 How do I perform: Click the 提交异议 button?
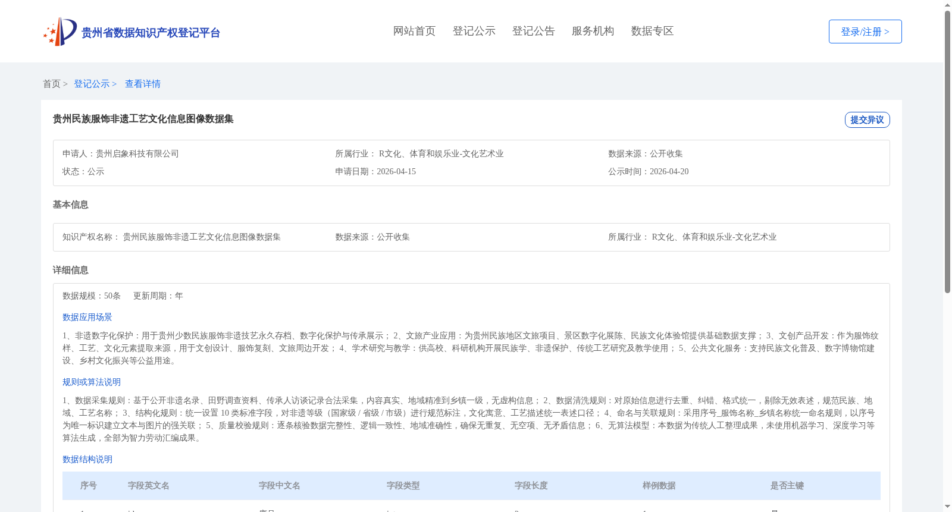click(867, 120)
